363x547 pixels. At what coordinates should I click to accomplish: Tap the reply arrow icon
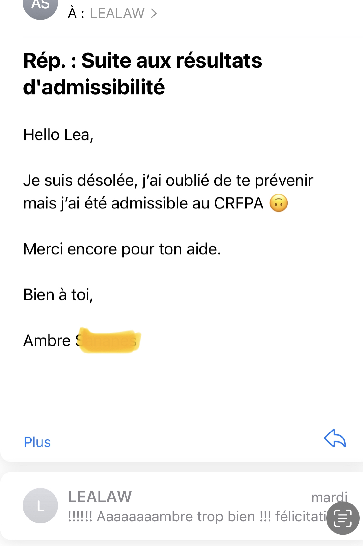tap(335, 438)
